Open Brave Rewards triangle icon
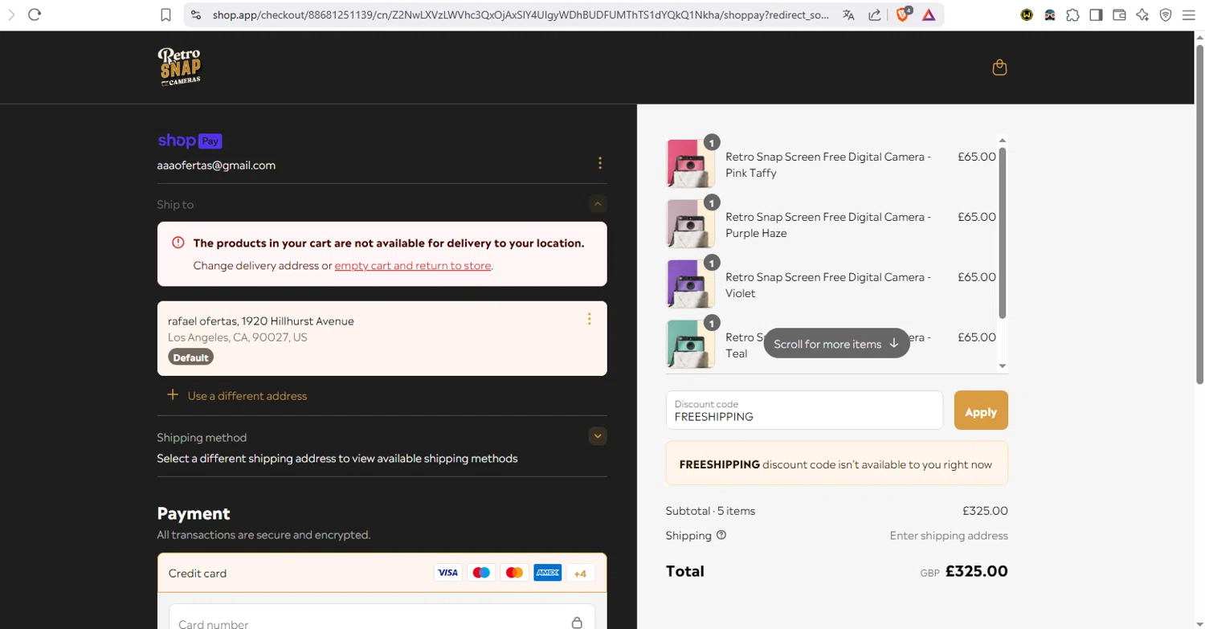The width and height of the screenshot is (1205, 629). 929,14
